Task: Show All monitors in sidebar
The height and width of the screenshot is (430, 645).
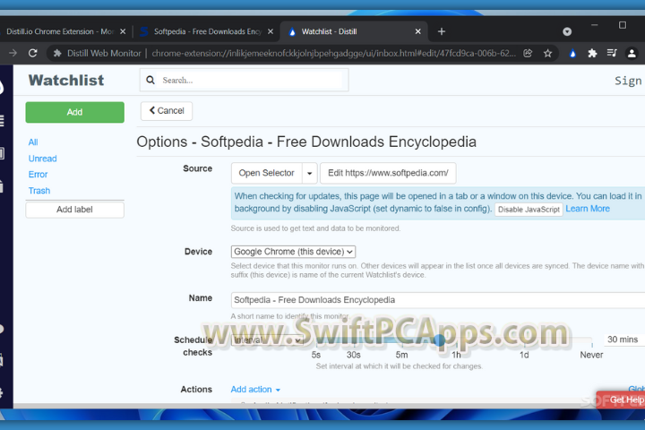Action: (33, 142)
